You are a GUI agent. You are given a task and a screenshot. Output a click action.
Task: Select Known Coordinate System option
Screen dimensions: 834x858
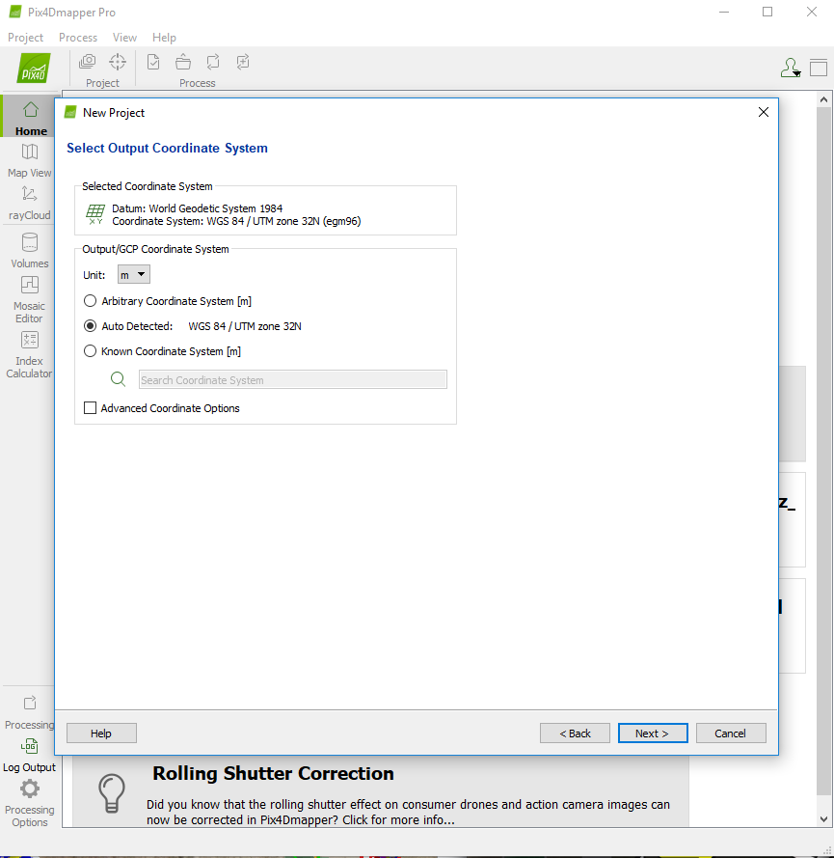[x=91, y=351]
